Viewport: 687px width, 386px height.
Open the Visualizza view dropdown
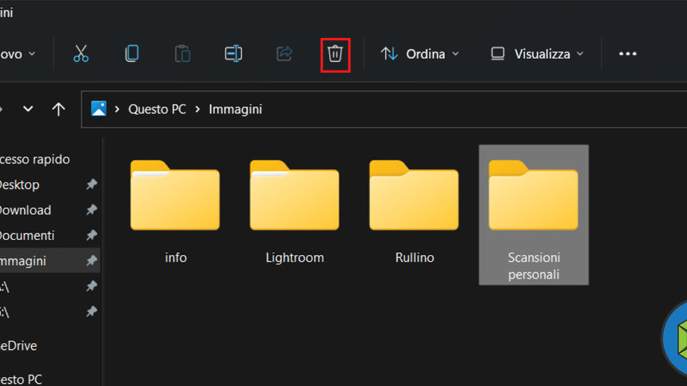pos(538,54)
